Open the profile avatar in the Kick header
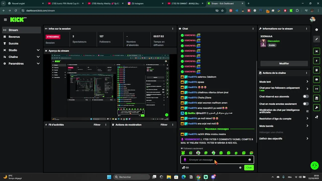Screen dimensions: 322x181 pyautogui.click(x=313, y=20)
